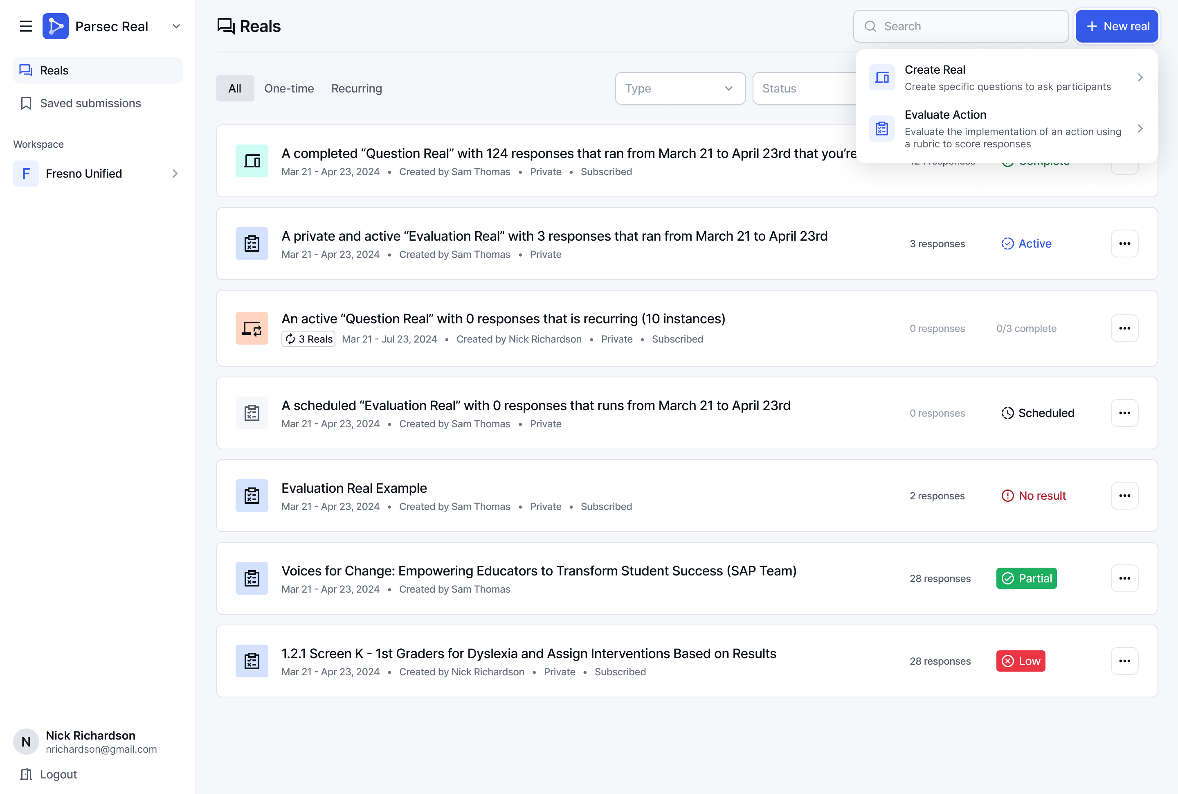Switch to the One-time tab
Screen dimensions: 1178x794
[289, 89]
